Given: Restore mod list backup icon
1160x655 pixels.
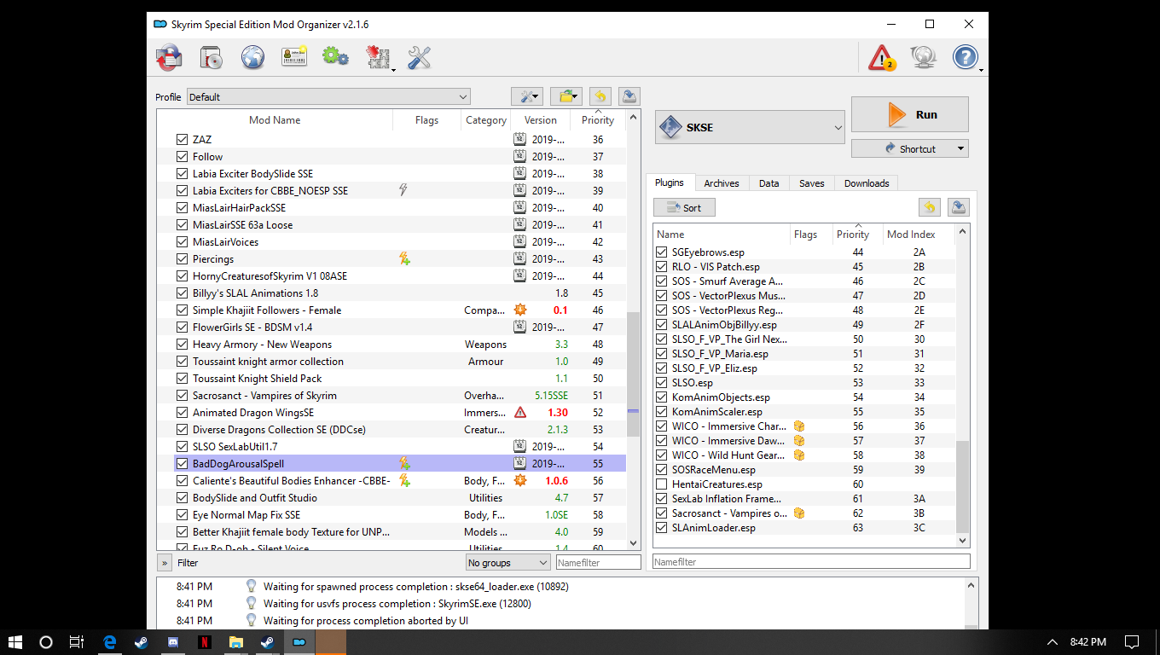Looking at the screenshot, I should click(x=600, y=96).
